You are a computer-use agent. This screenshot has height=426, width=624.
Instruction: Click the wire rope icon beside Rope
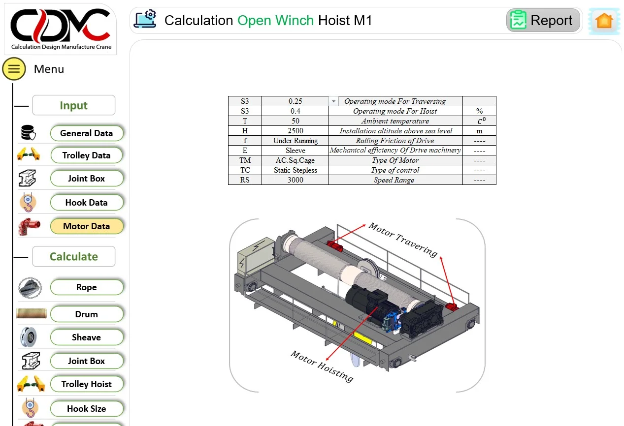tap(30, 288)
